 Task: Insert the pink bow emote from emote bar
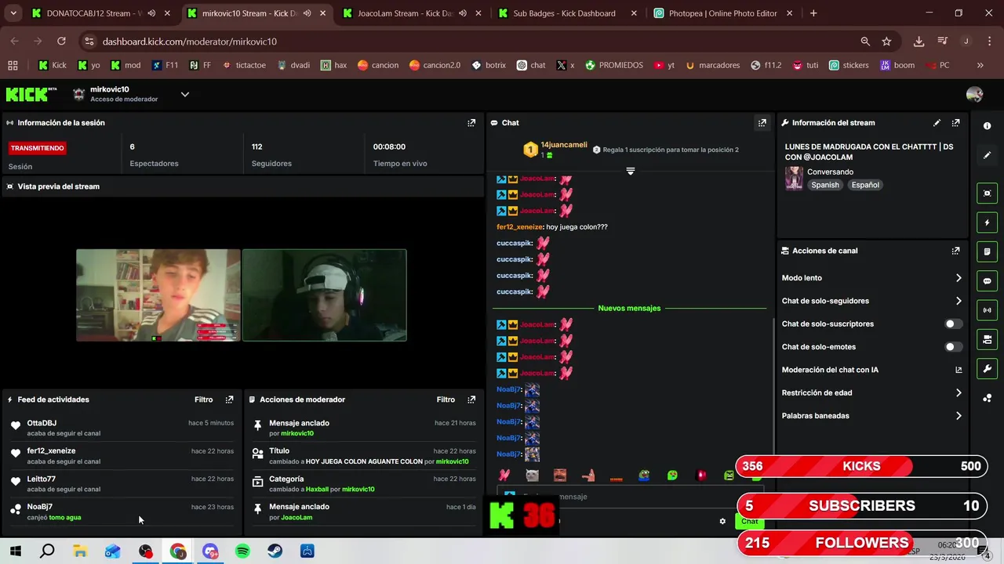[x=504, y=475]
